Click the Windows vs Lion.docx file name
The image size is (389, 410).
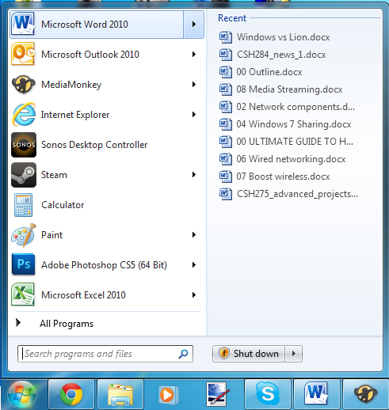pyautogui.click(x=283, y=37)
